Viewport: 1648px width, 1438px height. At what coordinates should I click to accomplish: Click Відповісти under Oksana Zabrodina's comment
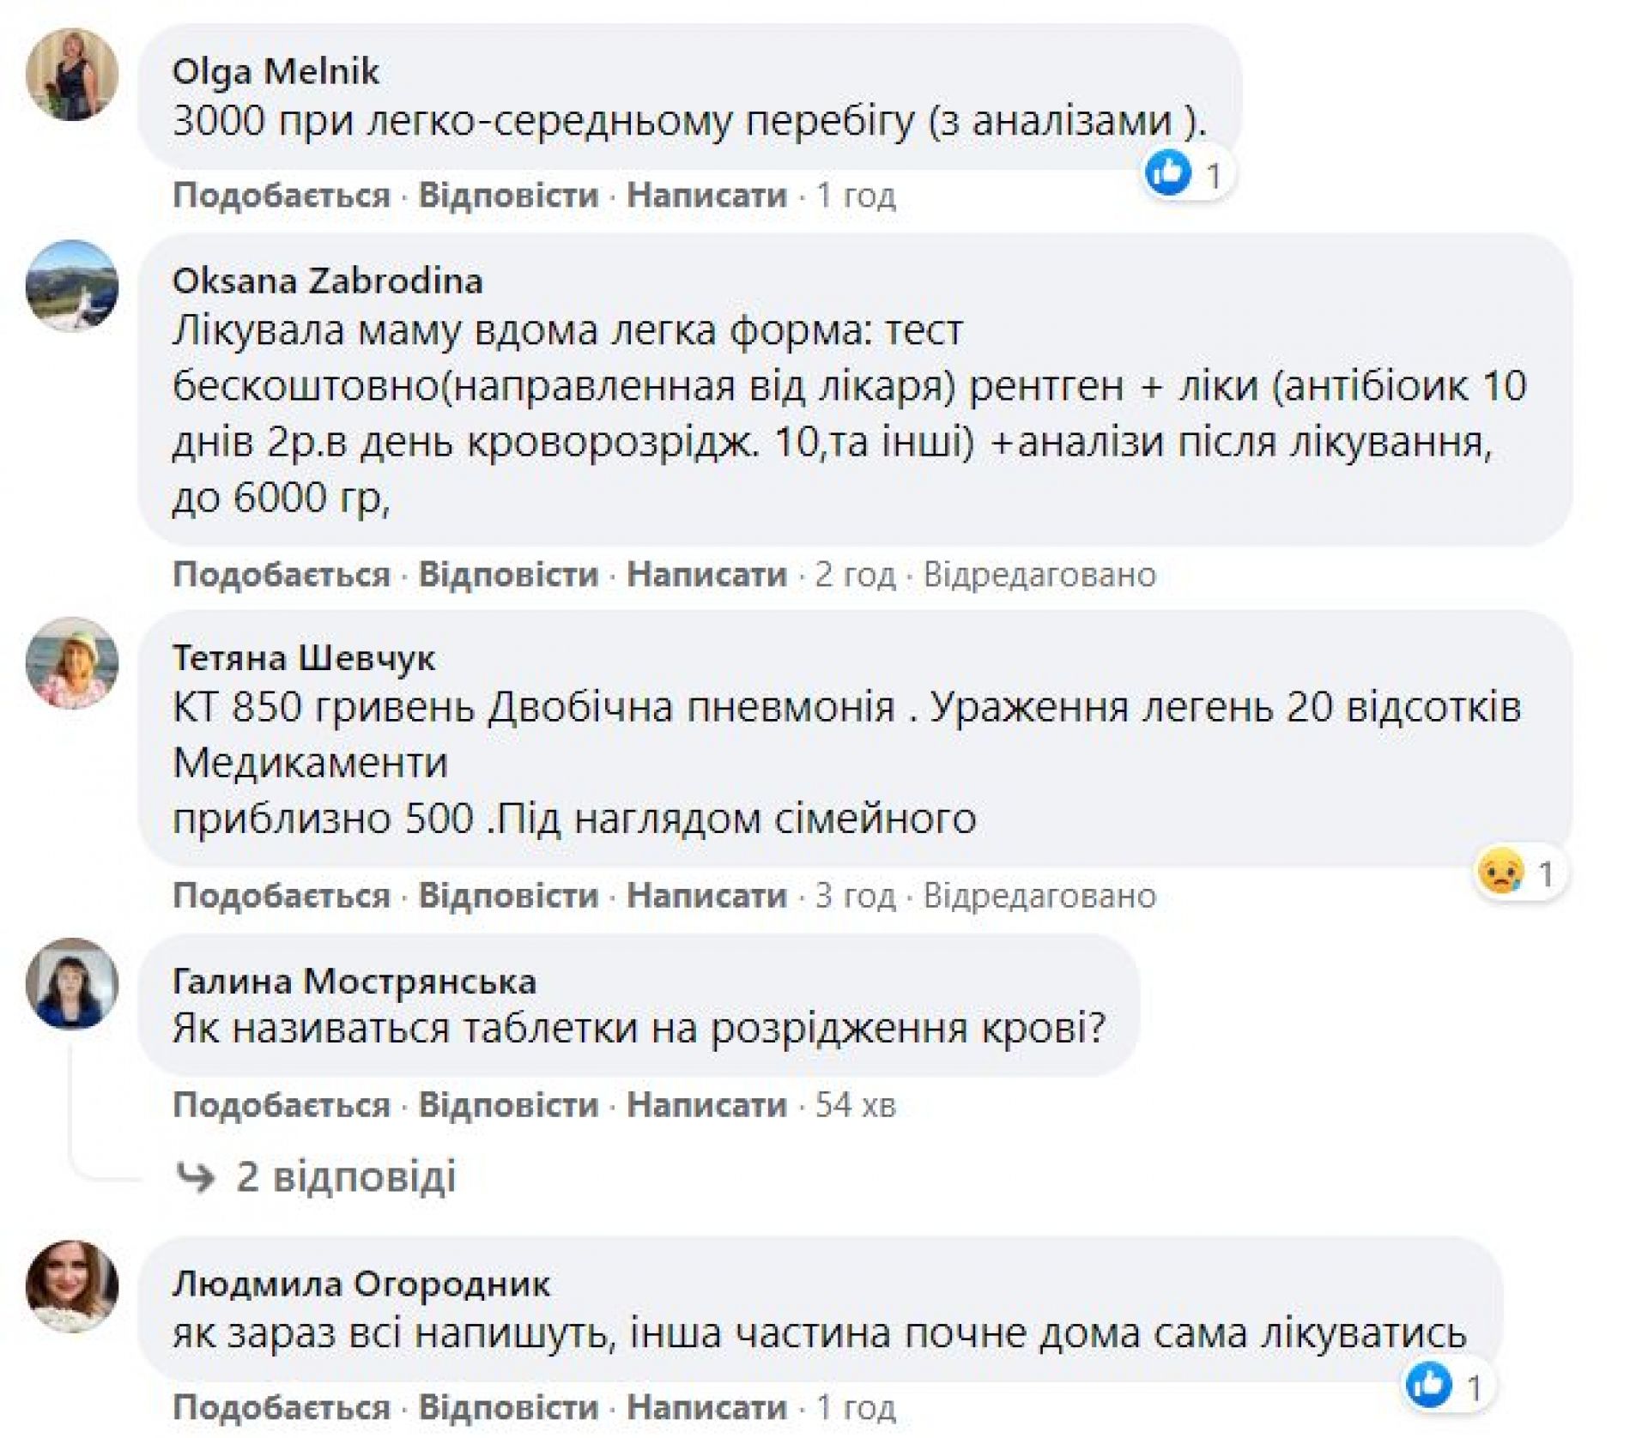click(508, 574)
